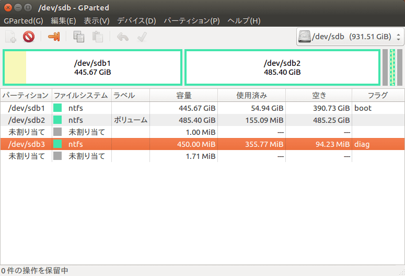Click the New partition toolbar icon
The width and height of the screenshot is (405, 276).
tap(10, 37)
